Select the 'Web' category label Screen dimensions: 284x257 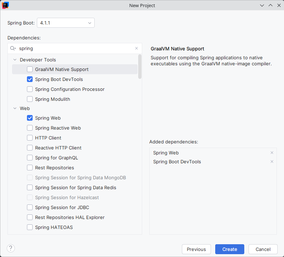[25, 108]
